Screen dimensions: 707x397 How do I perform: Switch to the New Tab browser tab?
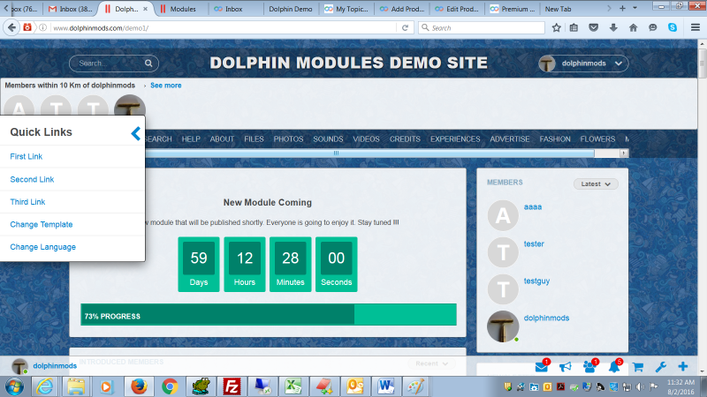point(558,9)
